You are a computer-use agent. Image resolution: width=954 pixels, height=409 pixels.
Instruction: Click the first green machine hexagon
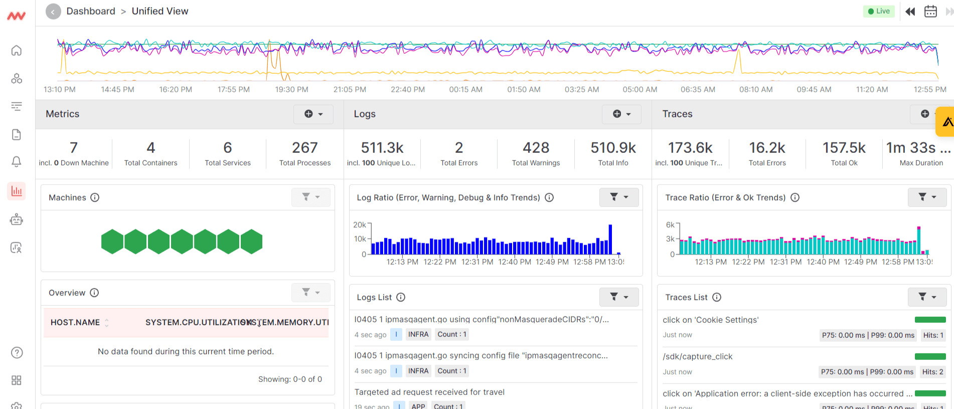[x=112, y=242]
